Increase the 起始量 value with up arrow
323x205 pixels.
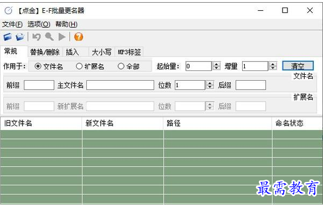(216, 64)
